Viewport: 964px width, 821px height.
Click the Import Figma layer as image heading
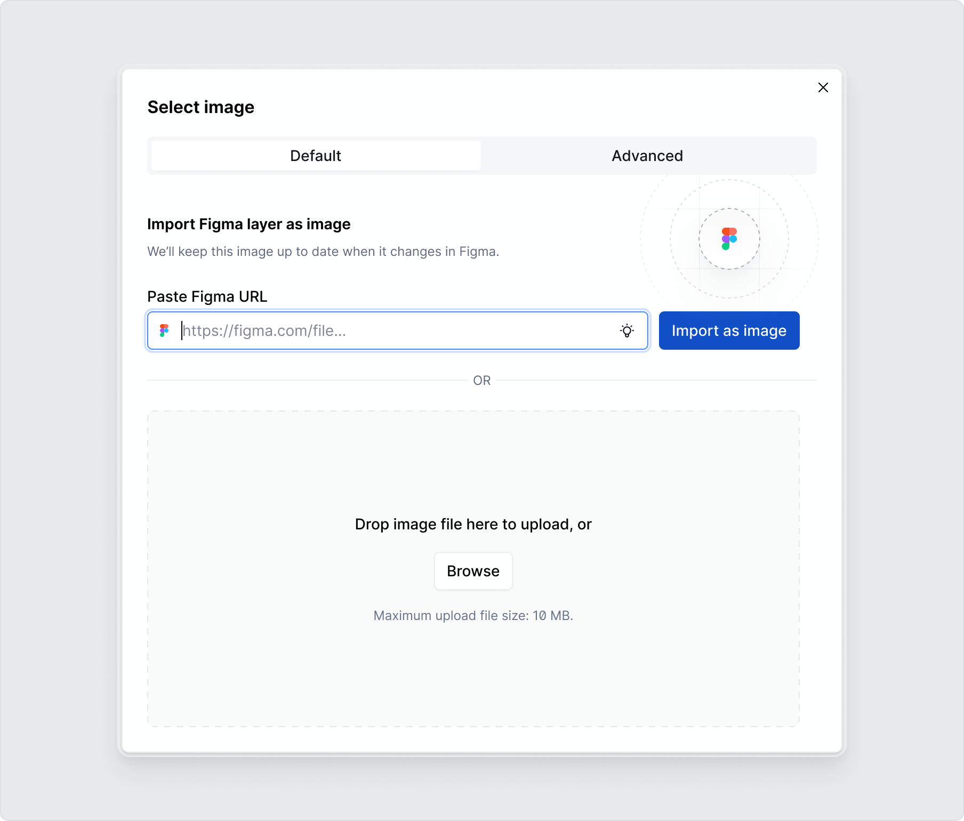coord(248,224)
